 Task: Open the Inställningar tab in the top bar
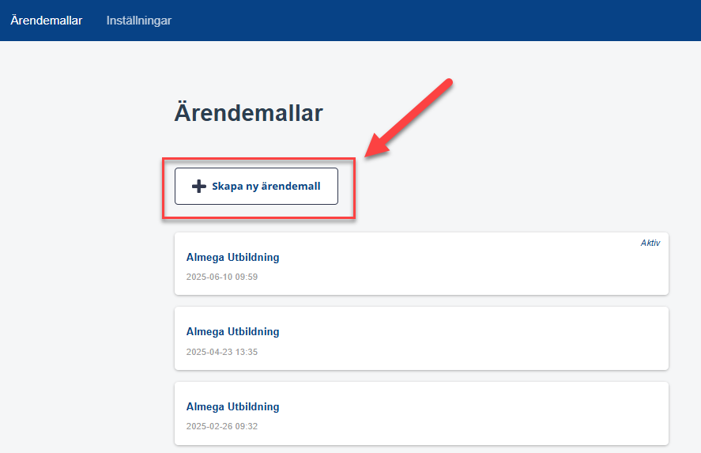tap(138, 21)
